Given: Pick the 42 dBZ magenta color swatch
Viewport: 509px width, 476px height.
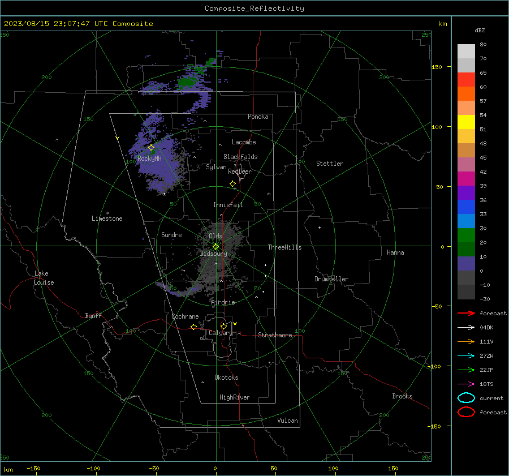Looking at the screenshot, I should point(466,179).
